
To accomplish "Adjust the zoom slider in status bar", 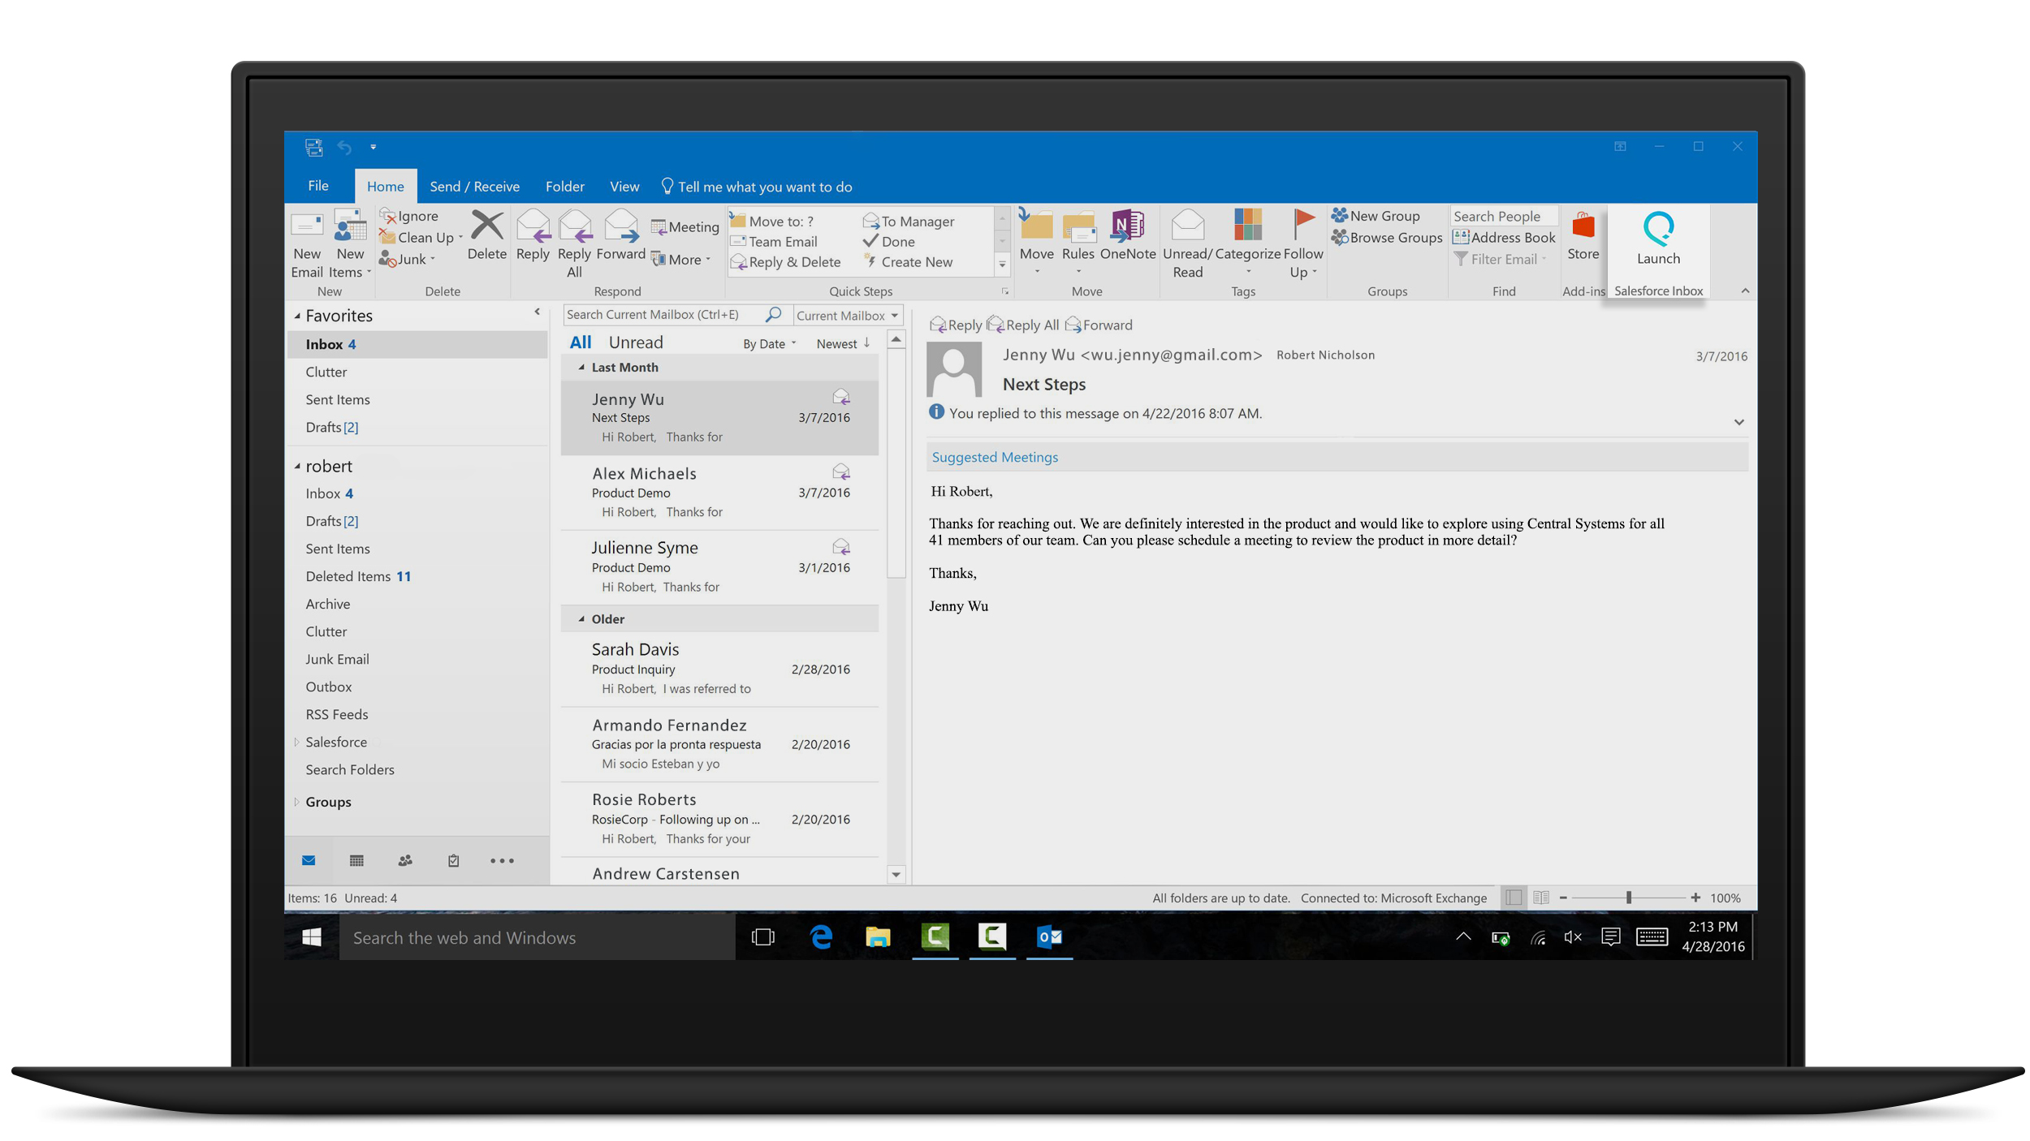I will [1628, 898].
